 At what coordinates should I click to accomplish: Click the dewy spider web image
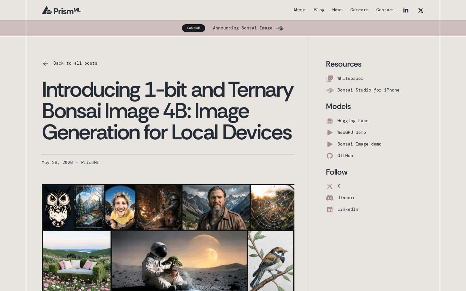272,207
